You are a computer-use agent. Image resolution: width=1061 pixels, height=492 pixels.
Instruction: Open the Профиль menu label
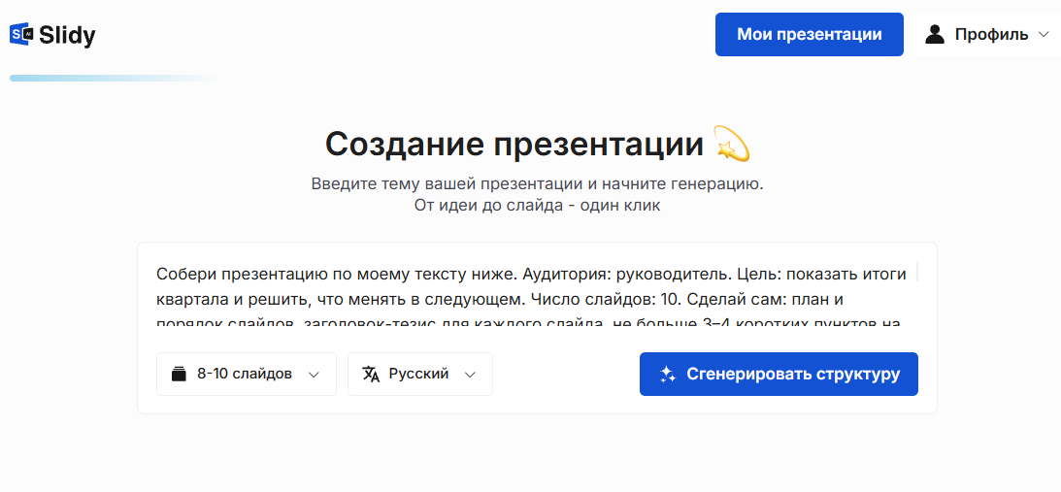click(991, 35)
